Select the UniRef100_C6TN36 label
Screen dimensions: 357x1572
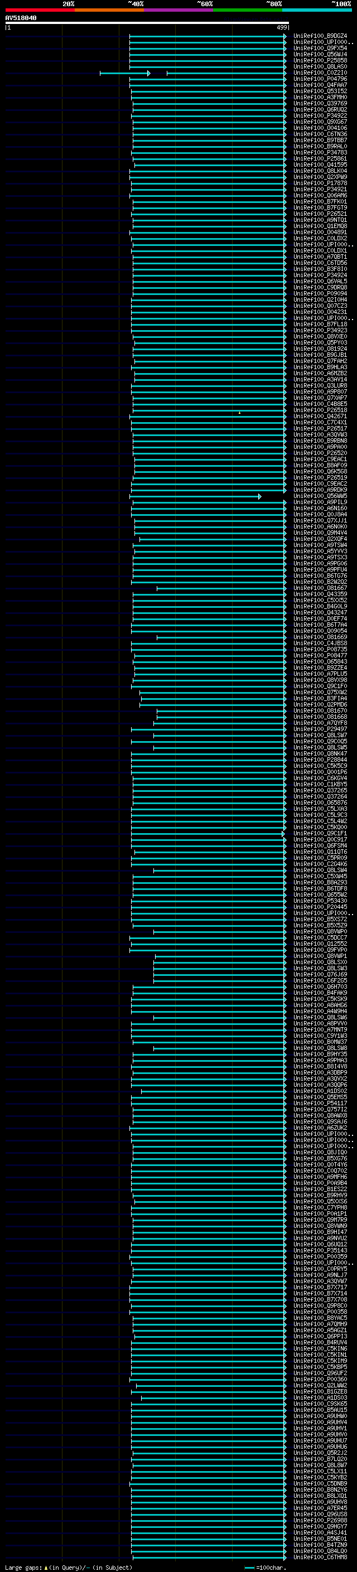coord(320,134)
